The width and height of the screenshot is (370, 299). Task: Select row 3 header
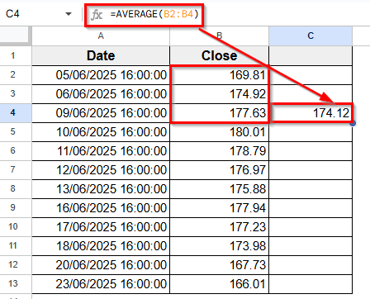(16, 94)
